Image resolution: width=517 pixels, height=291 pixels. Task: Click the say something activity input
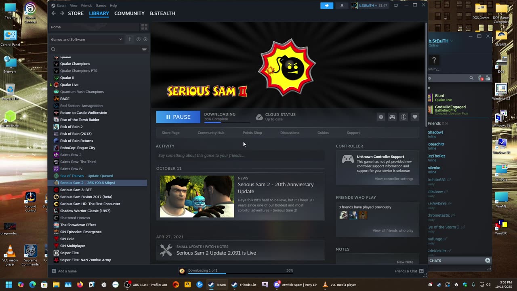coord(240,155)
